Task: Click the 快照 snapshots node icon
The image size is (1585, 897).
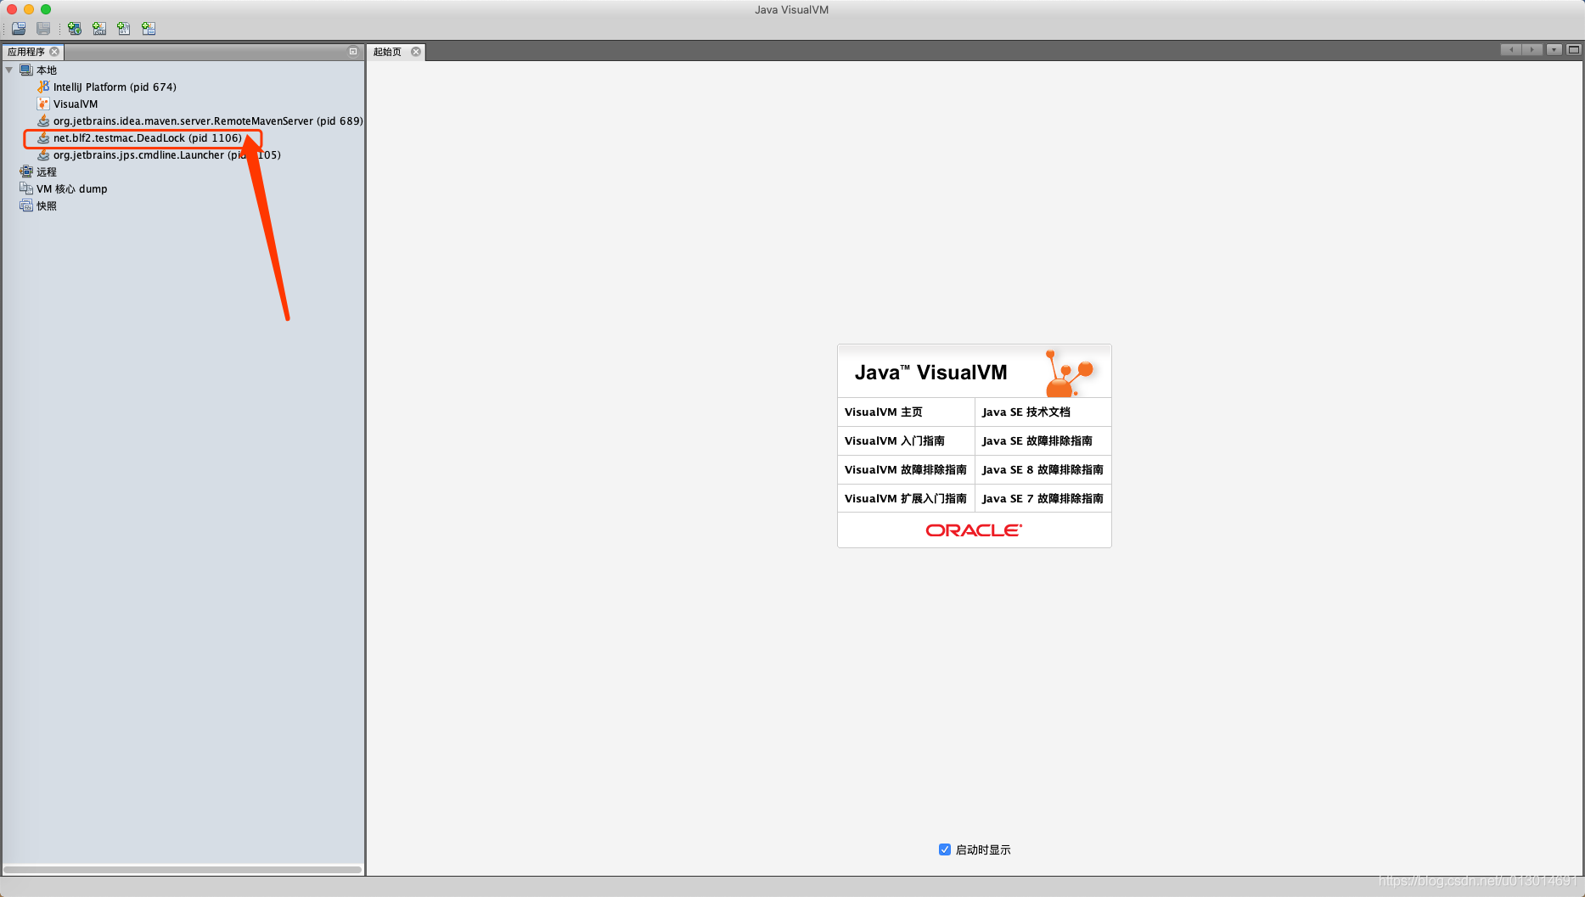Action: coord(26,205)
